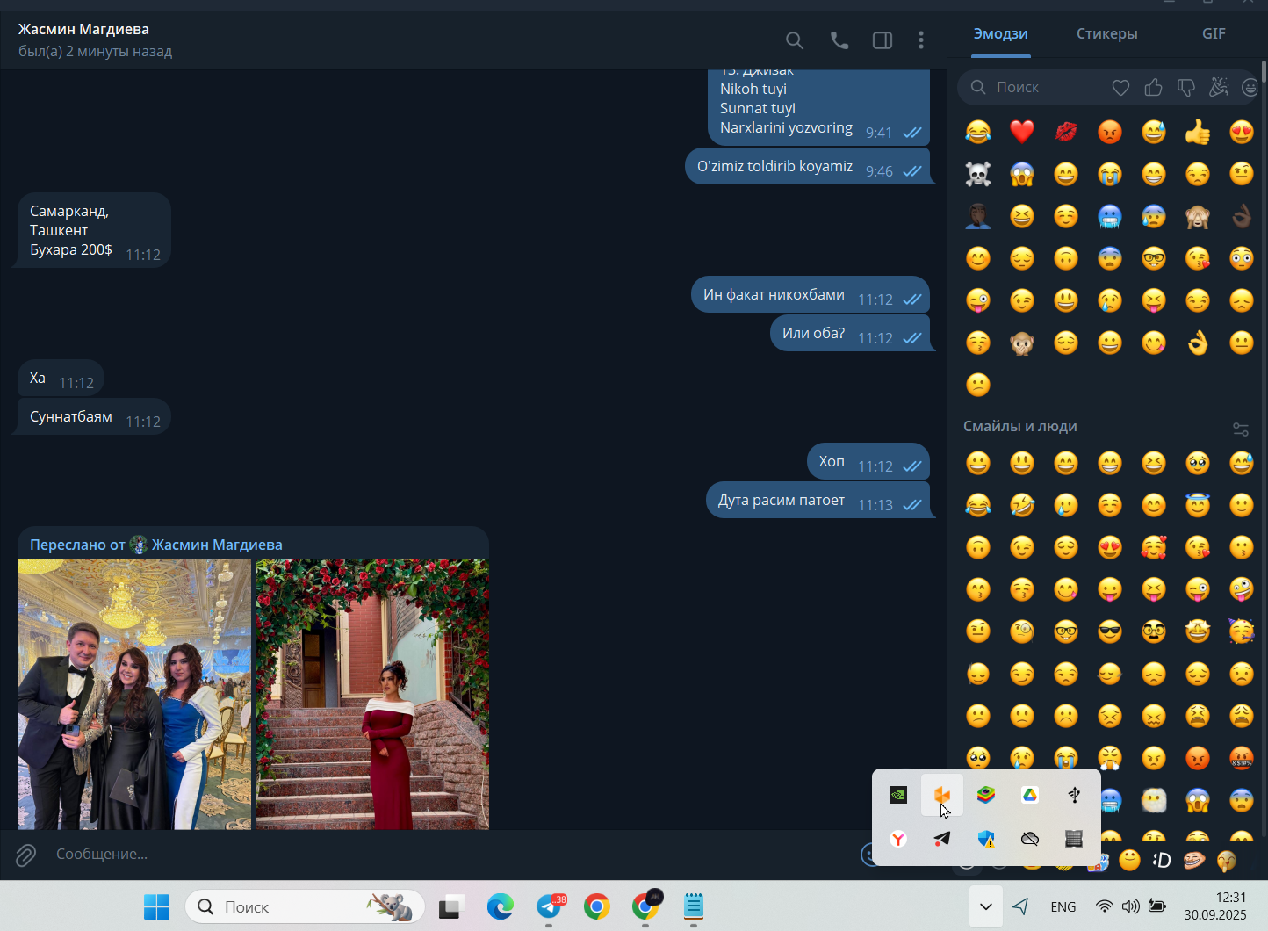Open forwarded sender link Жасмин Магдиева
Image resolution: width=1268 pixels, height=931 pixels.
pyautogui.click(x=217, y=545)
